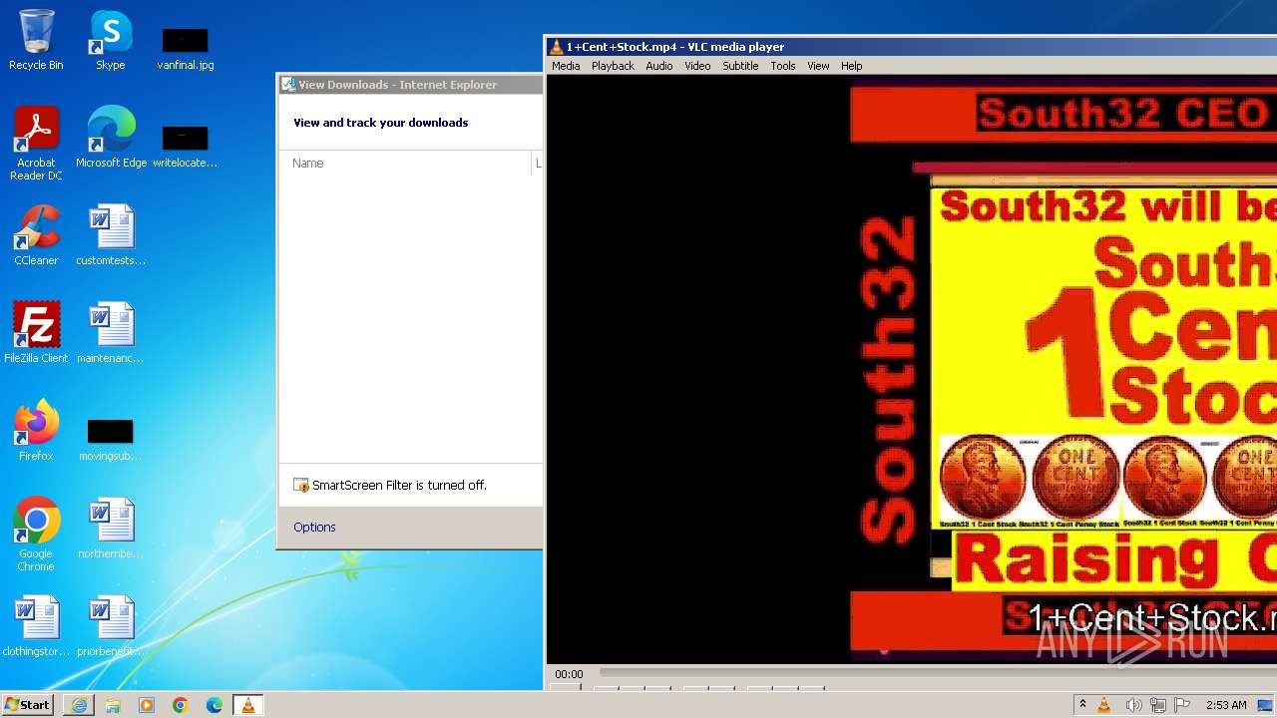Screen dimensions: 1277x718
Task: Click the show desktop button
Action: [1266, 705]
